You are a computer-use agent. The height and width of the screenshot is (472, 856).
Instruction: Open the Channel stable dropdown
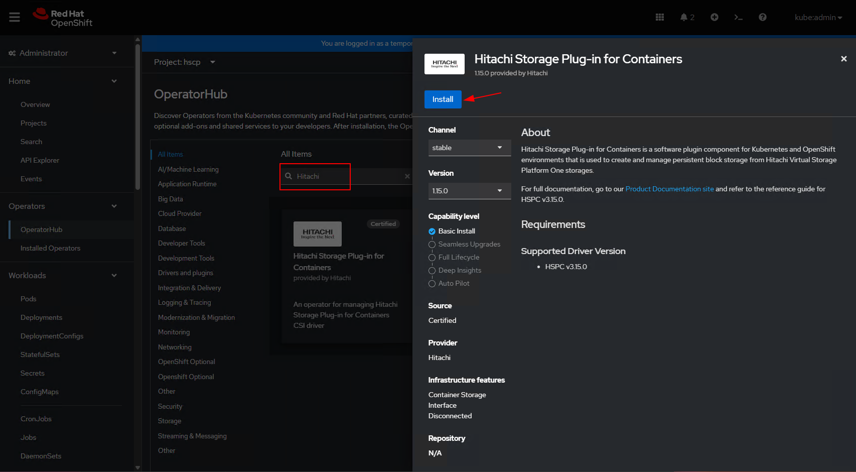(x=470, y=148)
